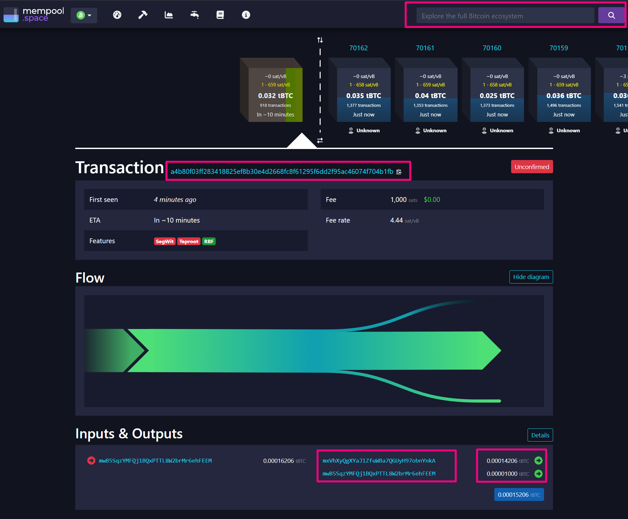Toggle Hide diagram for Flow section

[x=531, y=277]
